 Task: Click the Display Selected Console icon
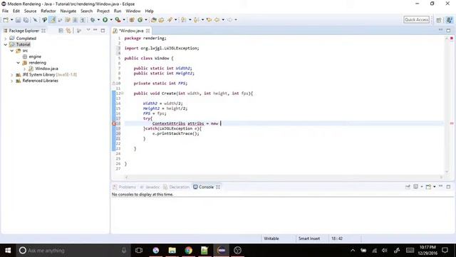(x=416, y=187)
